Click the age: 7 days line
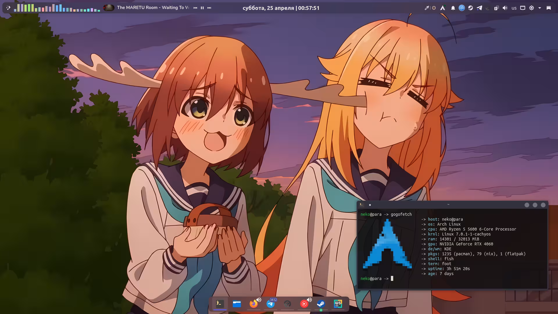 [x=437, y=274]
